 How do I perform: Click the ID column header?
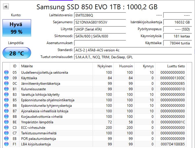click(x=14, y=66)
